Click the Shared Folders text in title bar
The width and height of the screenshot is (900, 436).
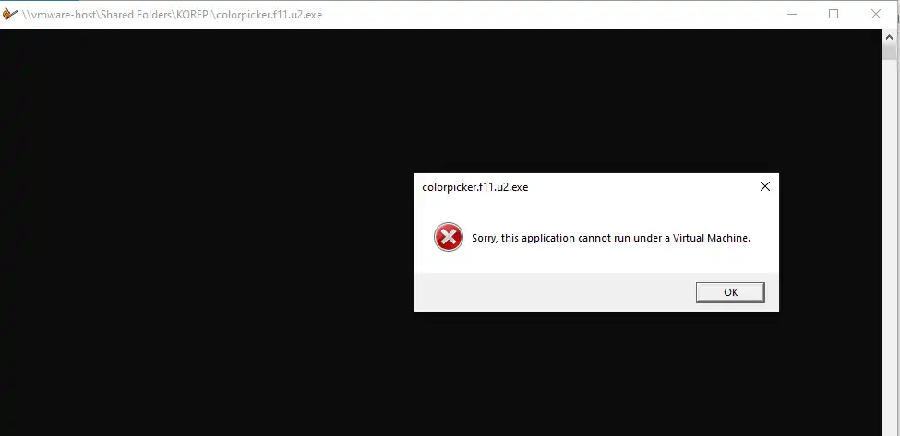coord(137,15)
